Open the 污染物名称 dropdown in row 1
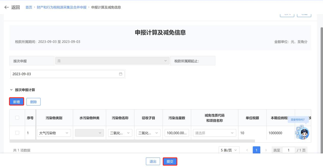323x168 pixels. click(120, 133)
